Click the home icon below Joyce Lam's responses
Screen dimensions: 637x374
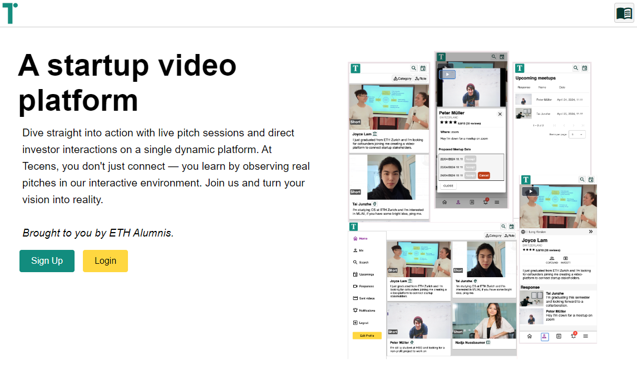click(529, 337)
